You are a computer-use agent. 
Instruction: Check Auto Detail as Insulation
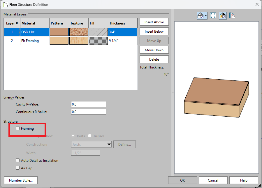18,160
